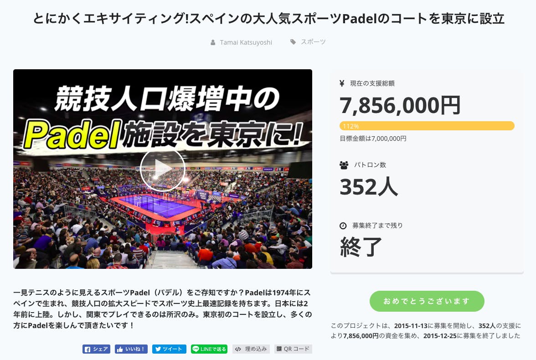Screen dimensions: 536x360
Task: Tweet this project with ツイート button
Action: click(x=169, y=350)
